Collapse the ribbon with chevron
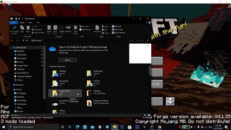The image size is (231, 130). tap(146, 22)
